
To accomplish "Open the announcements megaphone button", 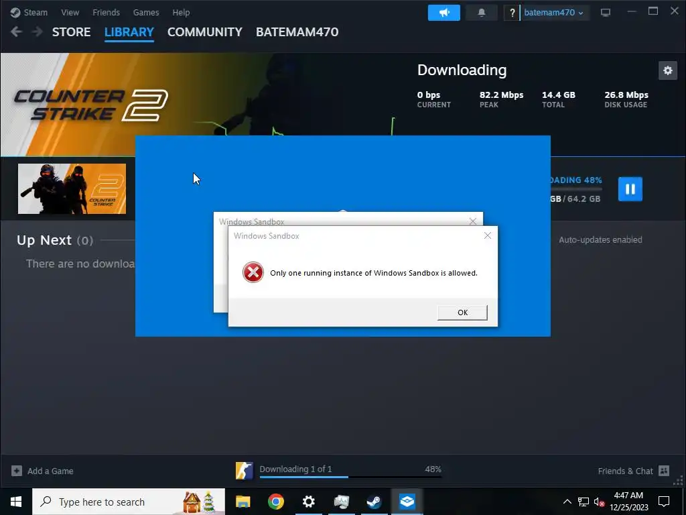I will 443,13.
